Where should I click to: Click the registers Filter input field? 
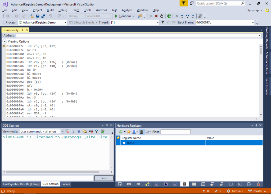coord(176,132)
